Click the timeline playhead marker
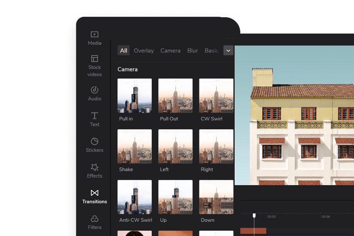The image size is (354, 236). tap(254, 216)
